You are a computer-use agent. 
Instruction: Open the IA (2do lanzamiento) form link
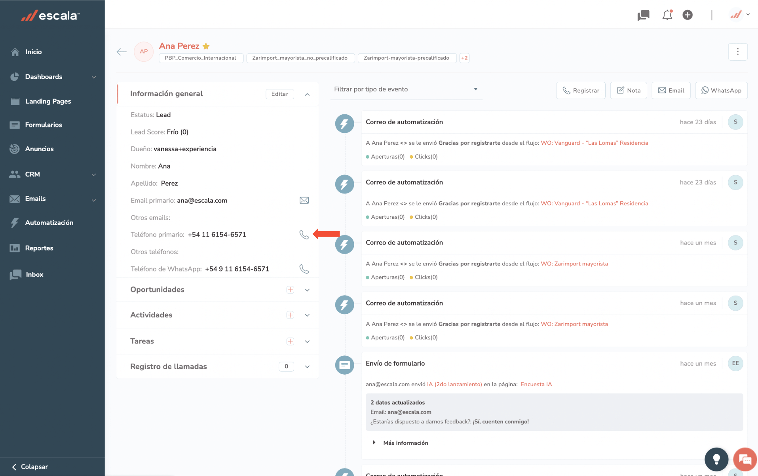coord(454,384)
